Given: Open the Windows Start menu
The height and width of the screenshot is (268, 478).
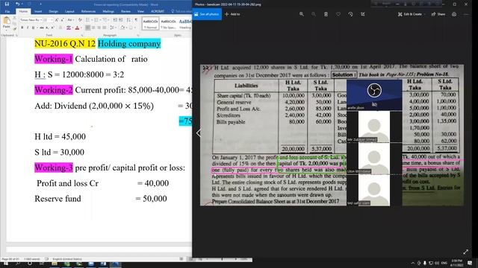Looking at the screenshot, I should click(6, 264).
